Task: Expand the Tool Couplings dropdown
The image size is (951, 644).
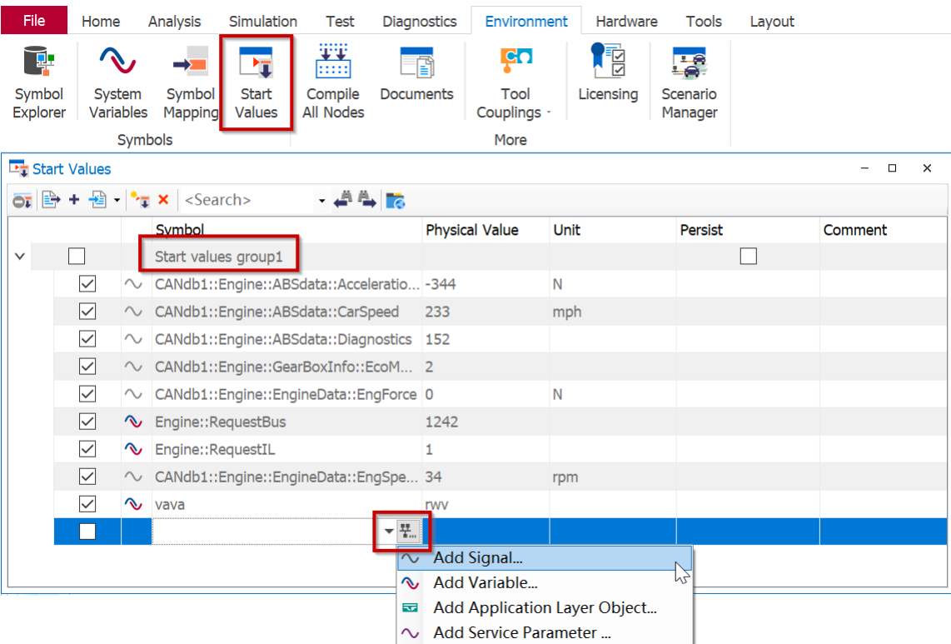Action: click(515, 103)
